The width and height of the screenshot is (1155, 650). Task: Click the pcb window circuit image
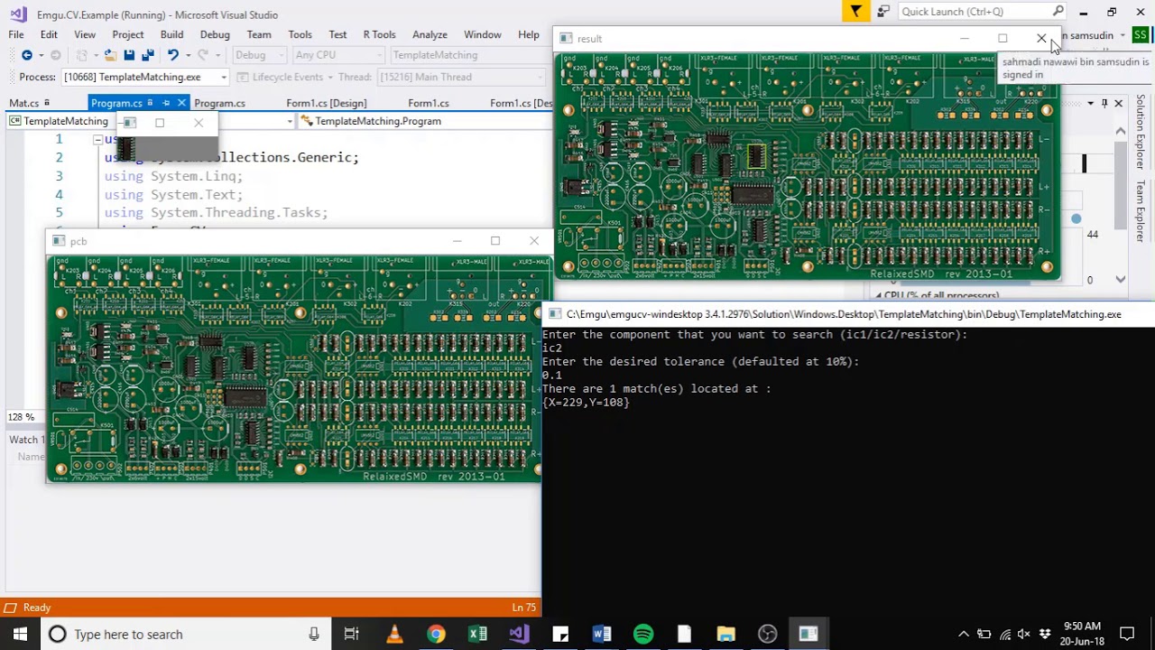click(294, 368)
